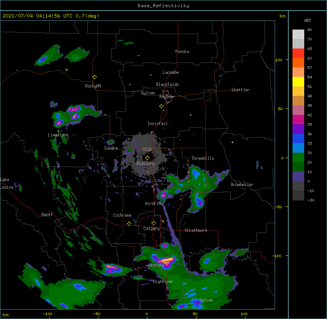The width and height of the screenshot is (327, 319).
Task: Select the red 60-65 dBZ legend swatch
Action: coord(298,53)
